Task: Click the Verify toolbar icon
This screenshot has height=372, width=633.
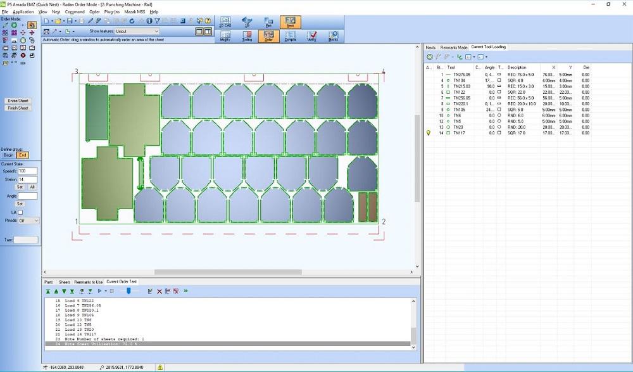Action: pos(312,35)
